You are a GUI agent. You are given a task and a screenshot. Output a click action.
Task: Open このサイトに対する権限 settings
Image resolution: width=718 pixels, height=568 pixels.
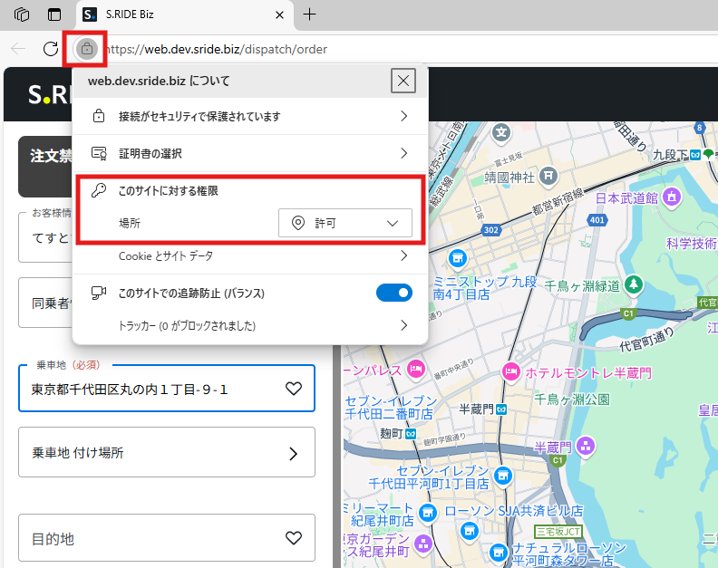(168, 190)
